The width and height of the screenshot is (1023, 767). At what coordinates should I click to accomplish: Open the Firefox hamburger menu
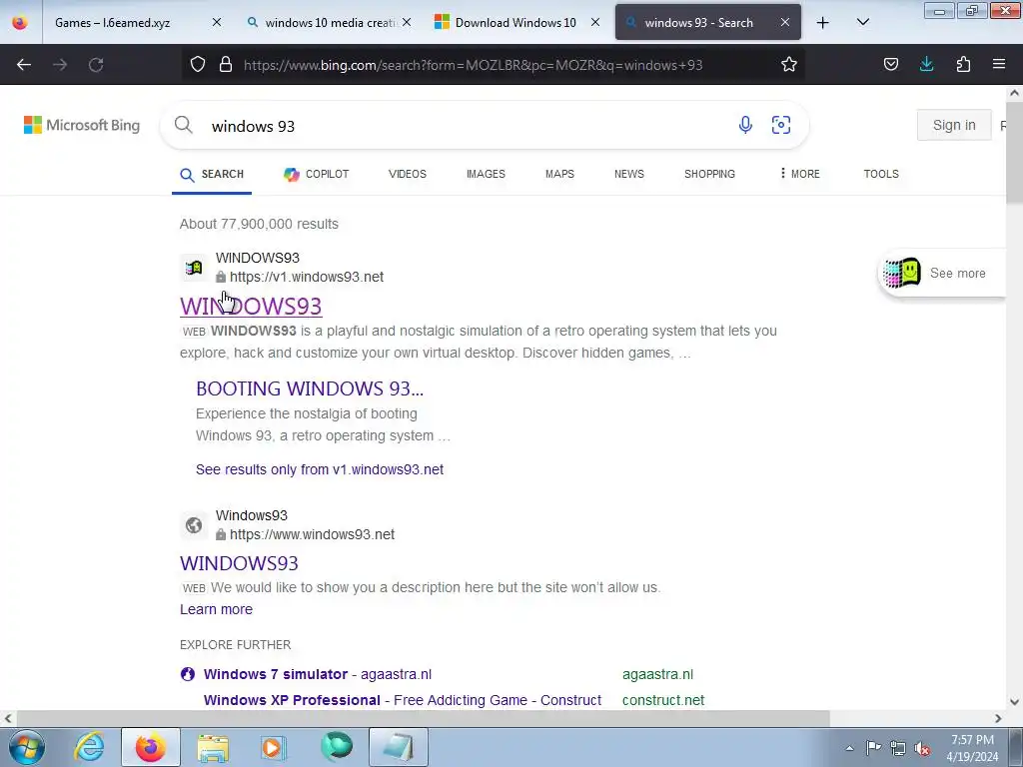tap(999, 65)
